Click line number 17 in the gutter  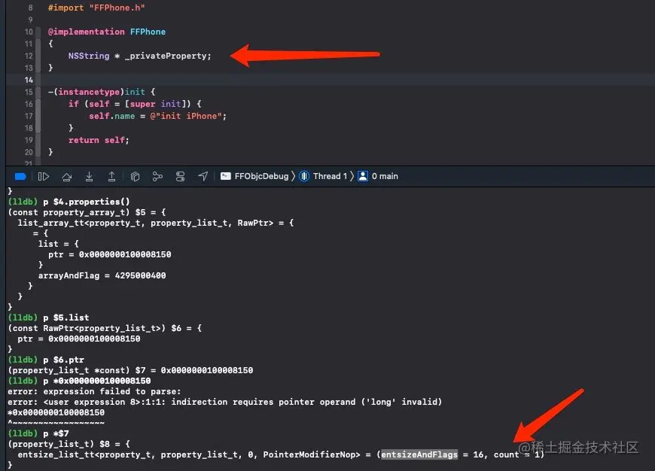pyautogui.click(x=29, y=116)
